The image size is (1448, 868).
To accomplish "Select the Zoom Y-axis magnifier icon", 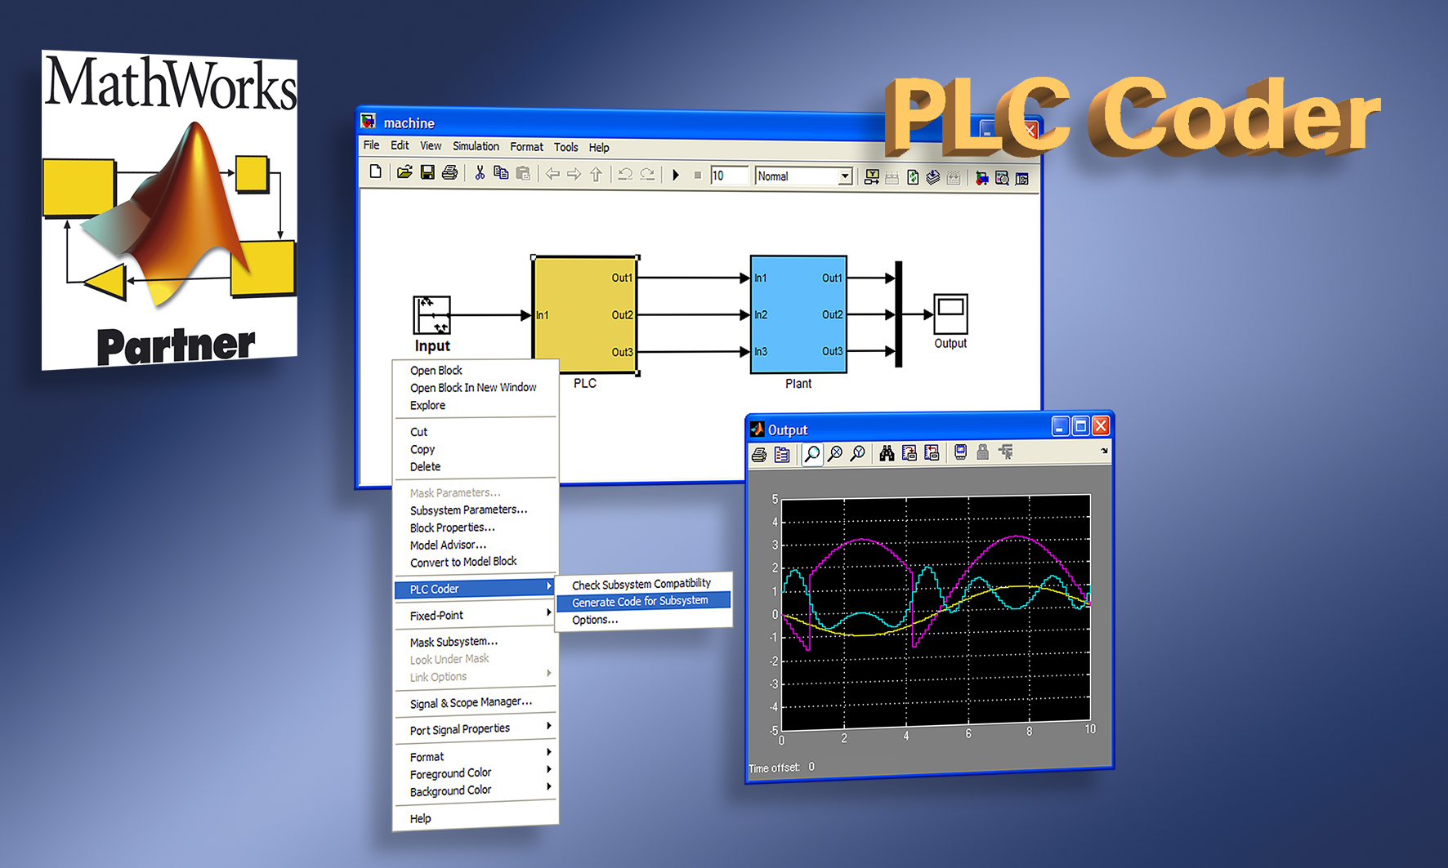I will tap(858, 453).
